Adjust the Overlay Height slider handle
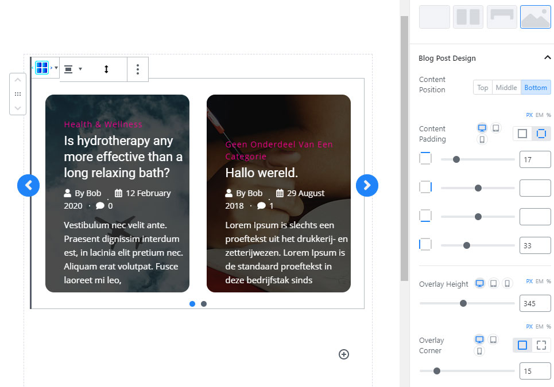Viewport: 554px width, 387px height. click(463, 303)
